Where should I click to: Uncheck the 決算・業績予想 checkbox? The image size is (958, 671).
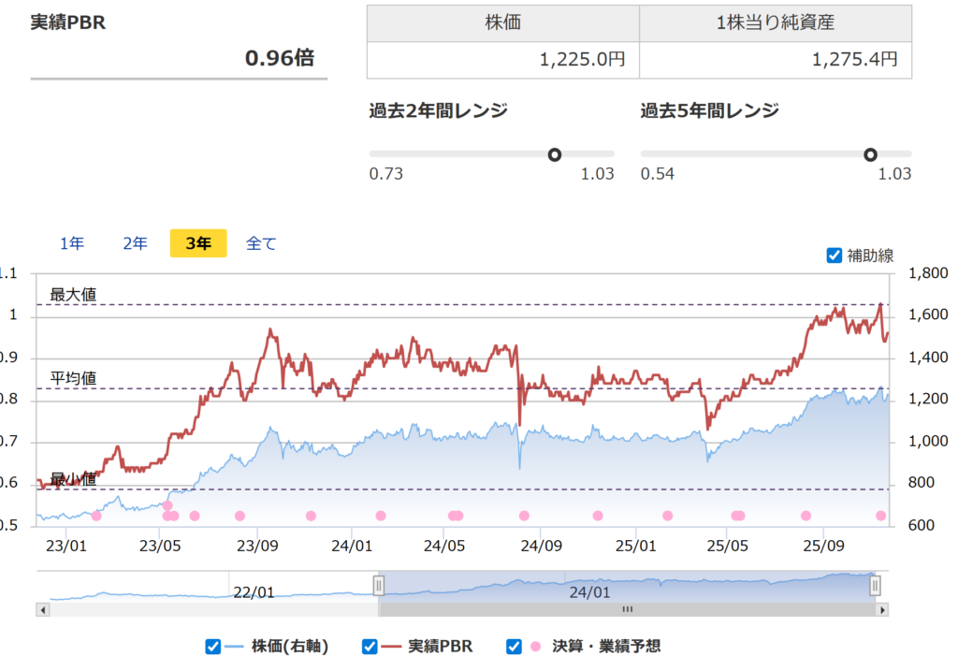tap(513, 646)
